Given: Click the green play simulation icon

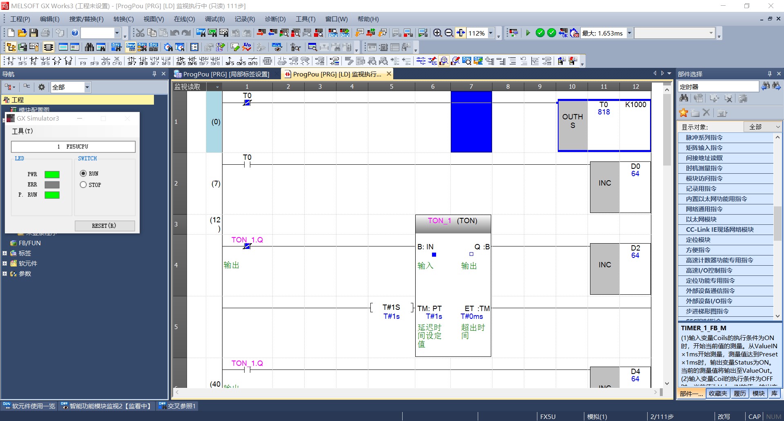Looking at the screenshot, I should (x=528, y=33).
